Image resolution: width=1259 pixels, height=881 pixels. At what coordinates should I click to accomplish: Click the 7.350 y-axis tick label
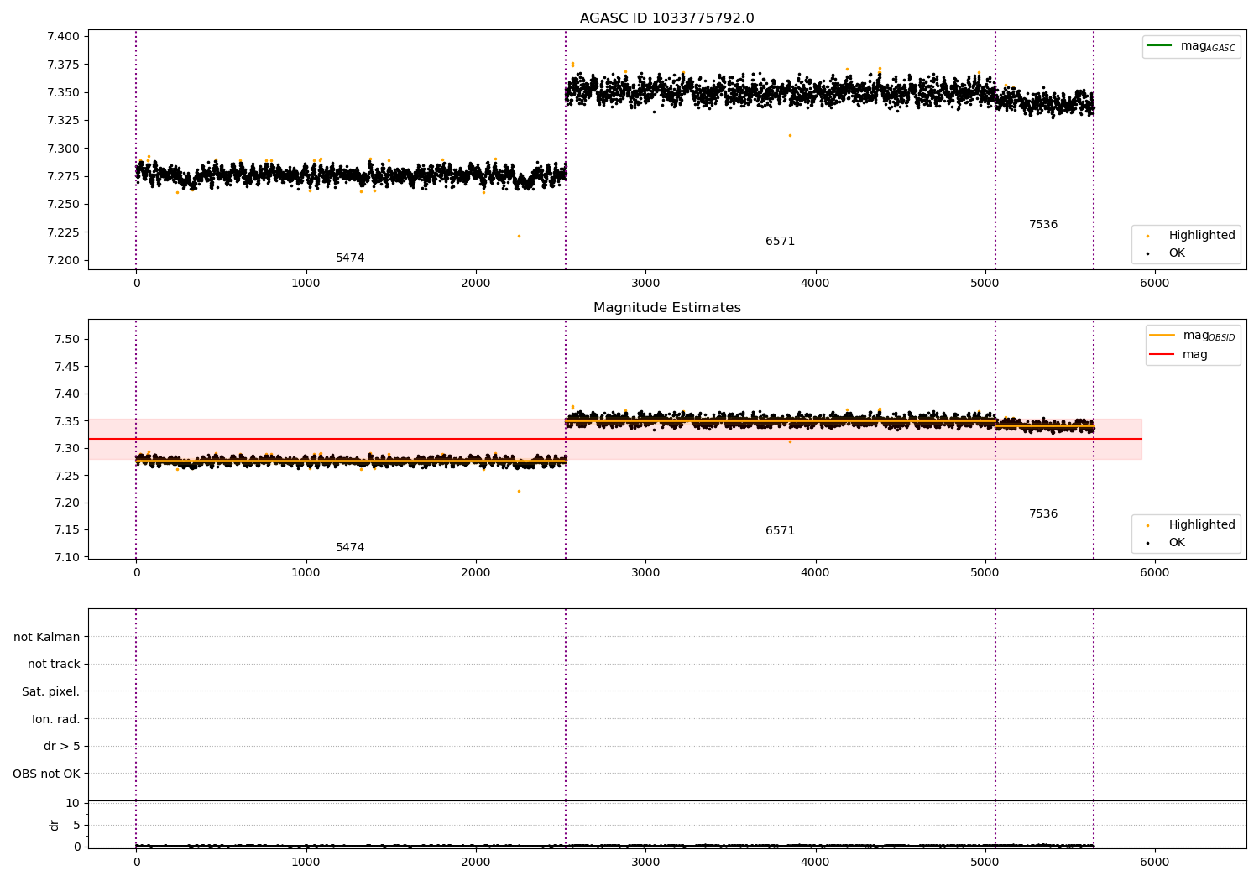coord(64,92)
